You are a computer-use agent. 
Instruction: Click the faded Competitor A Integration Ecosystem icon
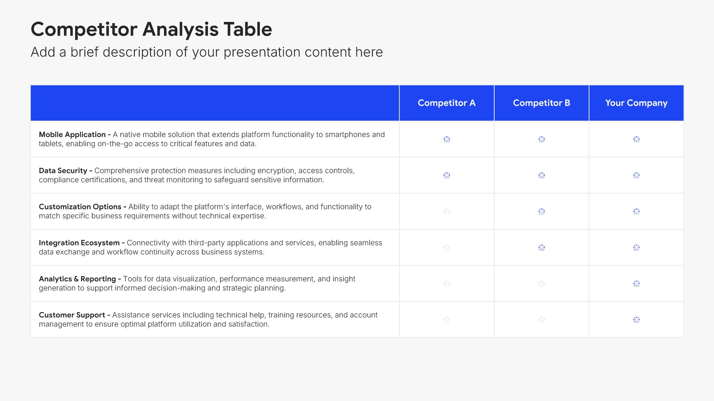tap(447, 247)
